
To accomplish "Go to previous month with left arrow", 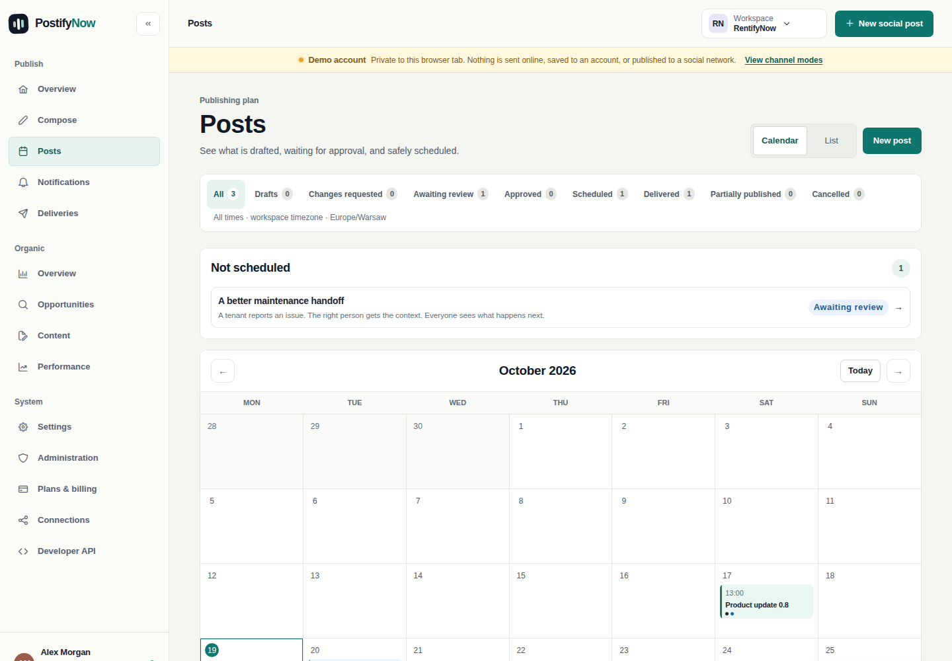I will (223, 371).
